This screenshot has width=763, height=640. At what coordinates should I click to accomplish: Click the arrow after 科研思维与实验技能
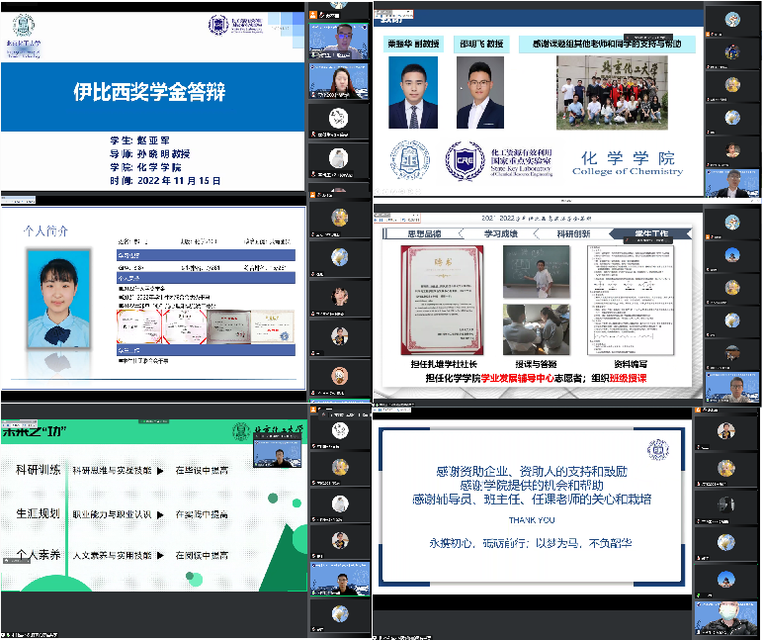[160, 471]
